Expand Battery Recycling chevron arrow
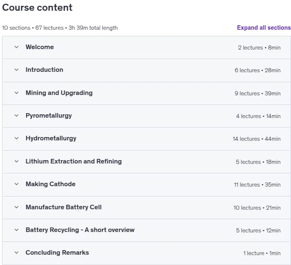291x265 pixels. pyautogui.click(x=17, y=230)
